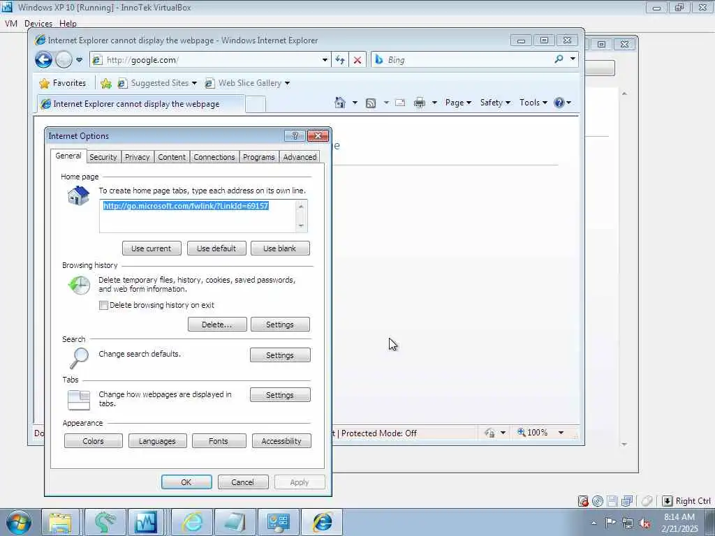715x536 pixels.
Task: Click the Fonts button
Action: [x=219, y=441]
